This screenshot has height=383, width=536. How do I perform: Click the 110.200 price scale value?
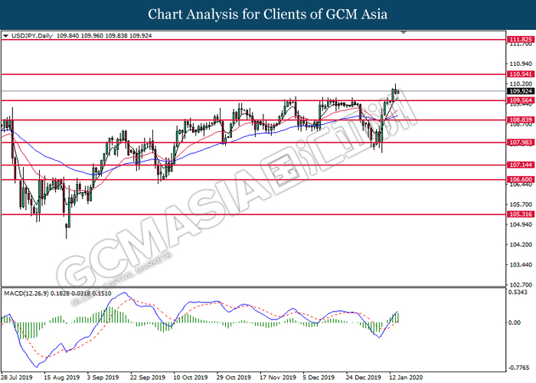point(521,83)
